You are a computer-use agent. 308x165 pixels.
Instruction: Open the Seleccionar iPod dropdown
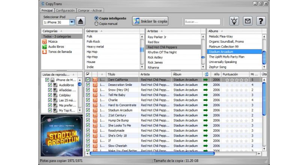click(72, 22)
